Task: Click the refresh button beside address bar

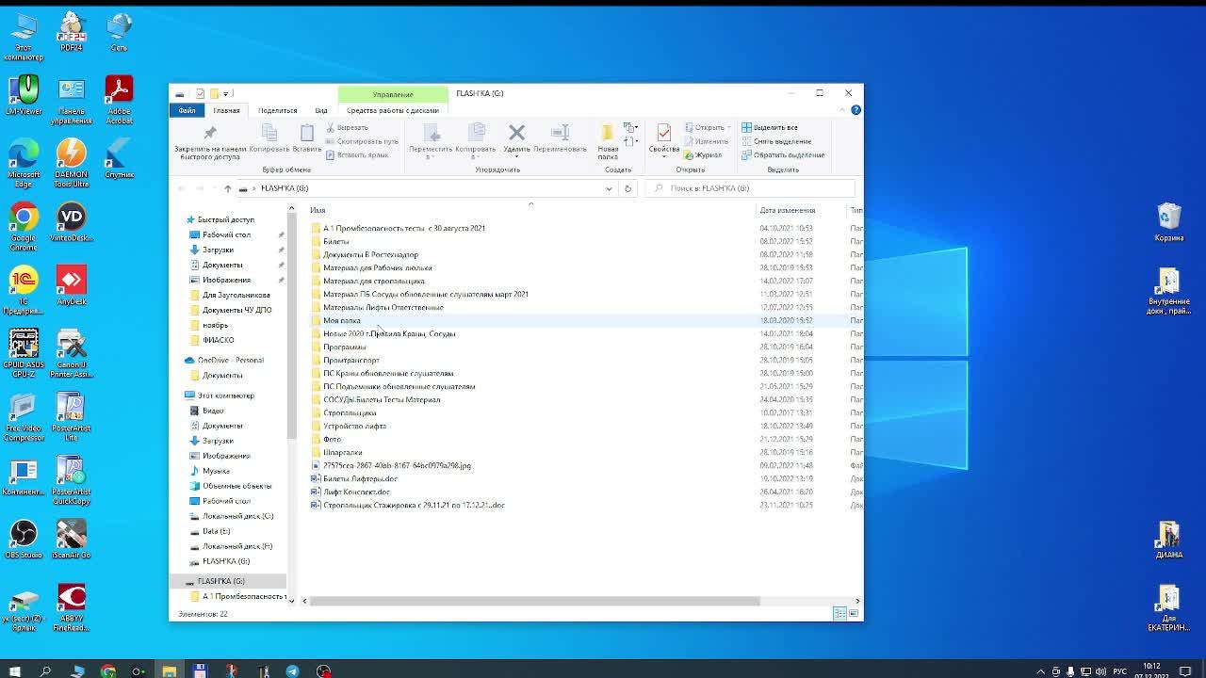Action: pos(627,188)
